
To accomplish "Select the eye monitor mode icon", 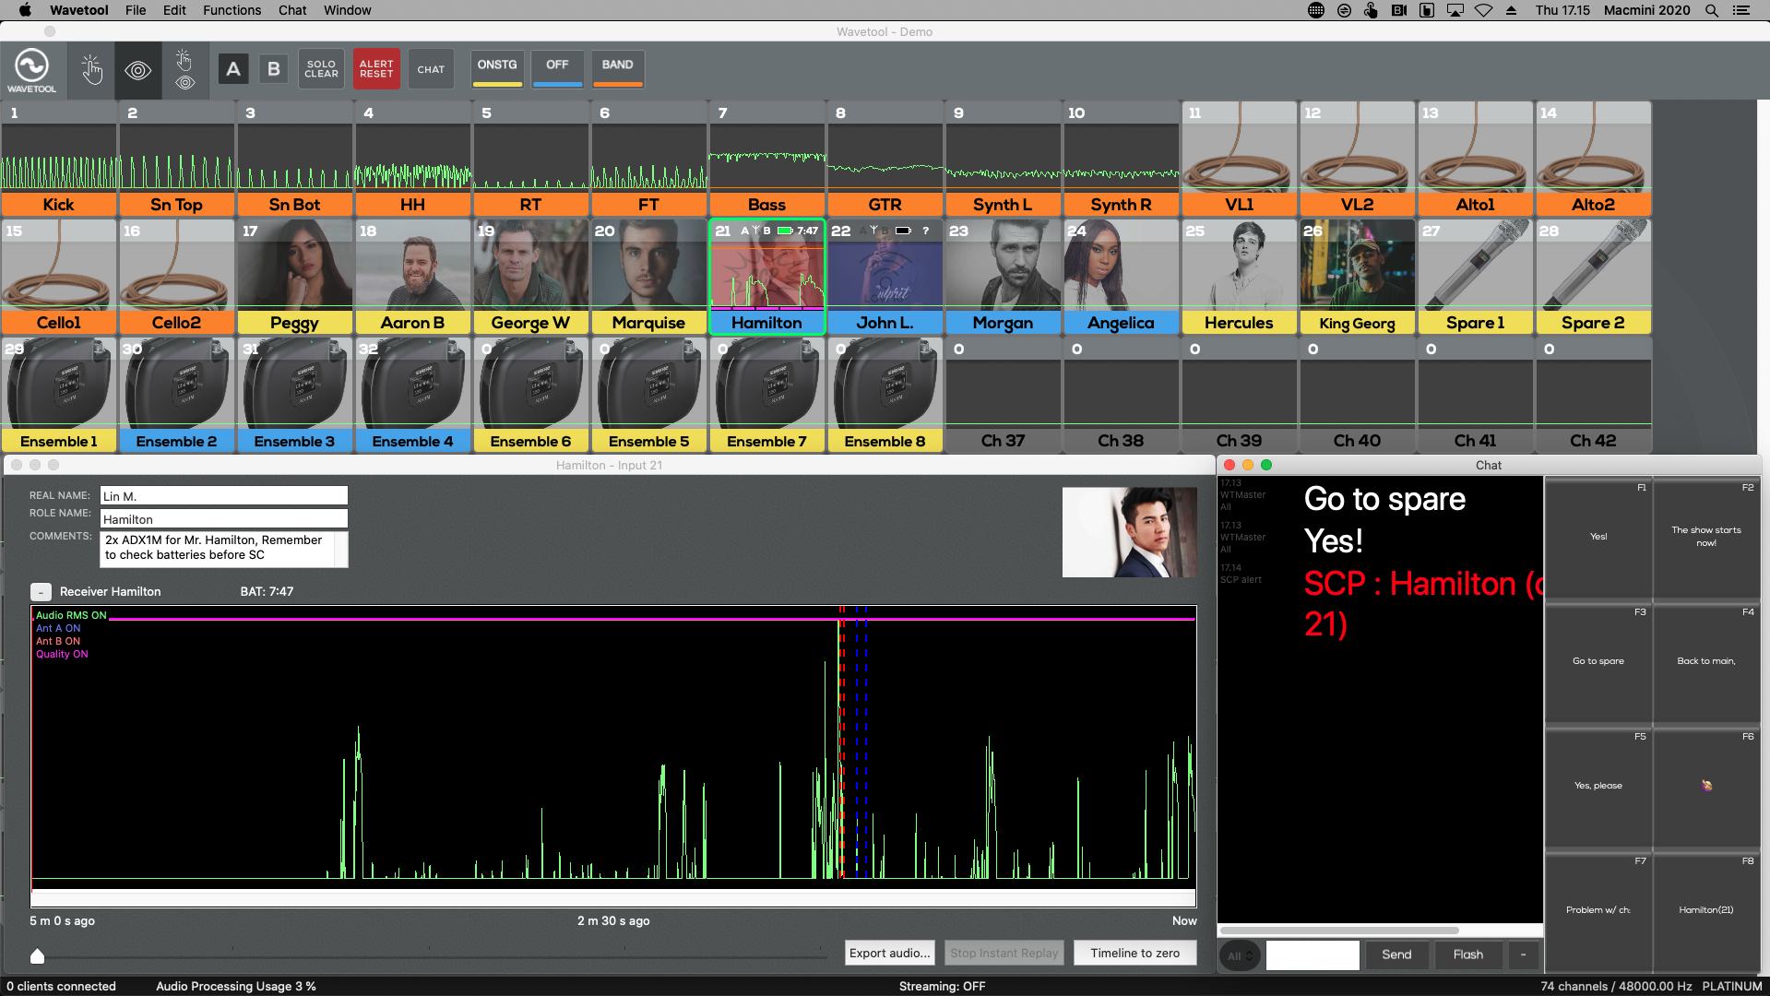I will 138,70.
